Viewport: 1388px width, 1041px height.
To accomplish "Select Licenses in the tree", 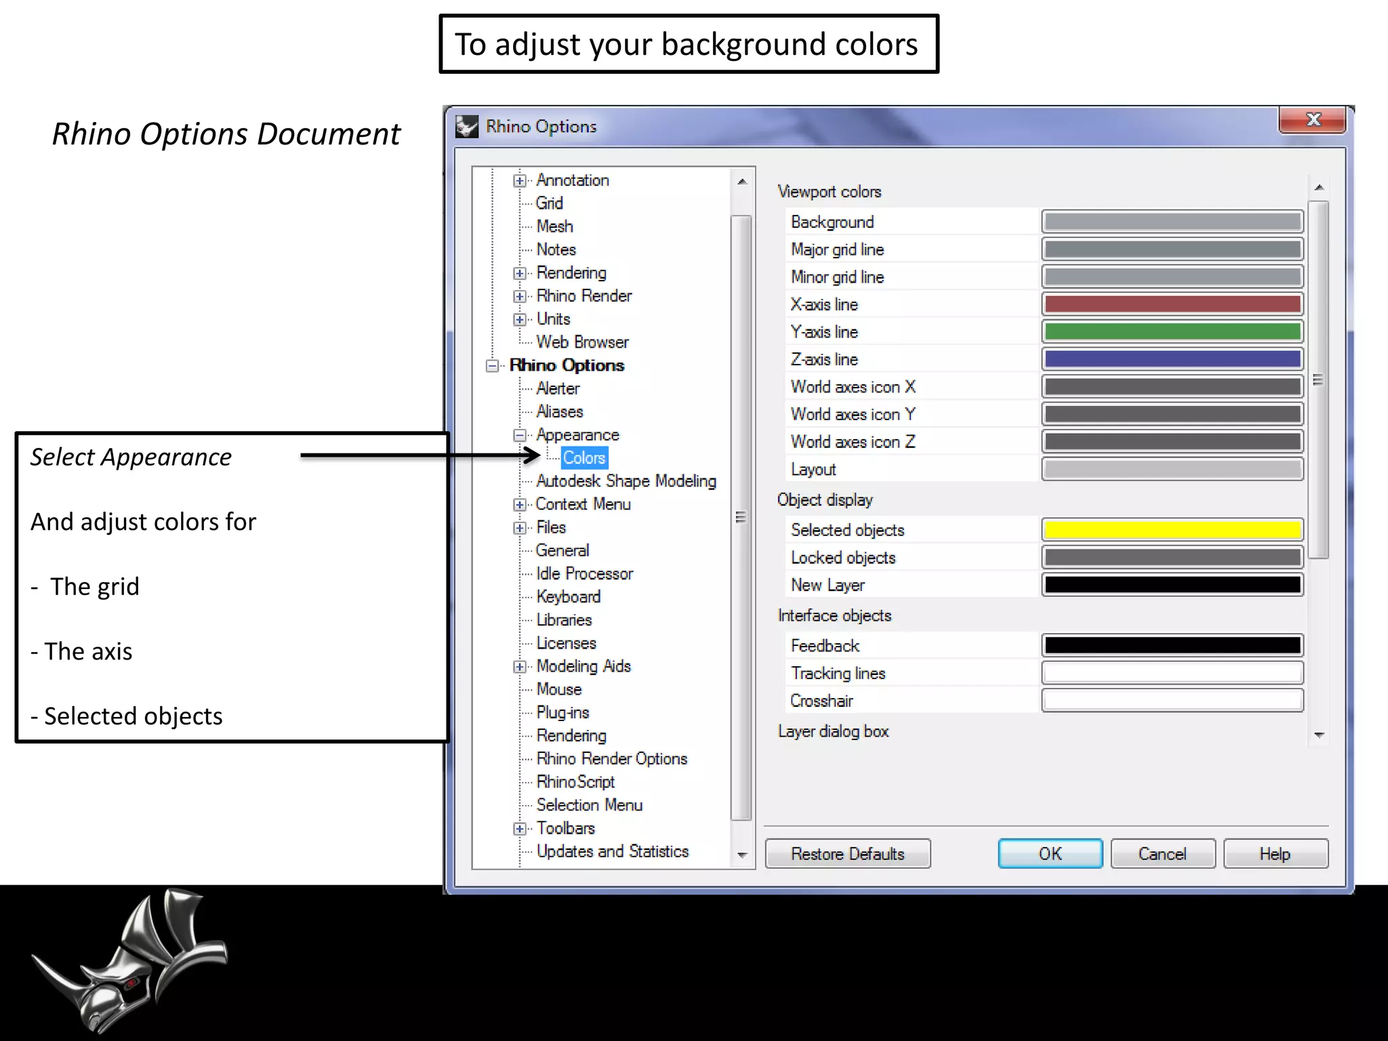I will [x=566, y=643].
